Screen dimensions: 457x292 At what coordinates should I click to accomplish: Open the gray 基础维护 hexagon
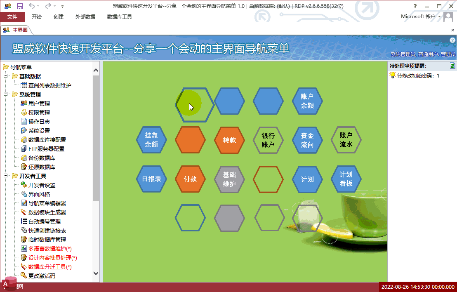tap(229, 179)
